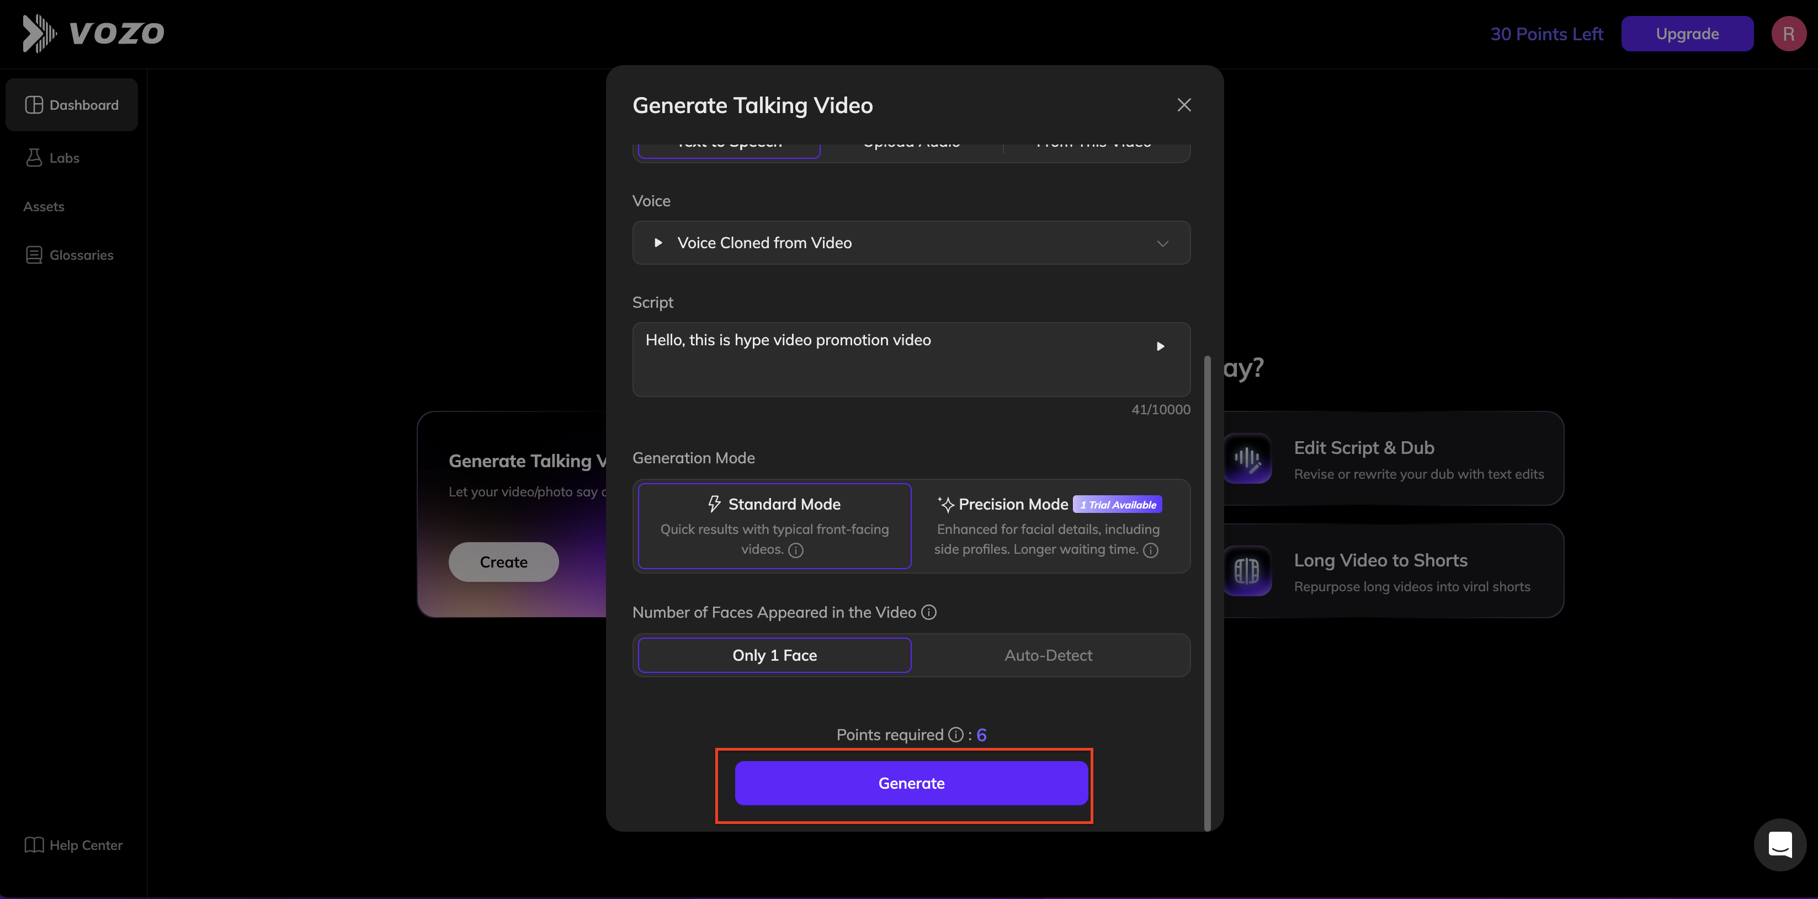Select Standard Mode for generation
The image size is (1818, 899).
(773, 525)
